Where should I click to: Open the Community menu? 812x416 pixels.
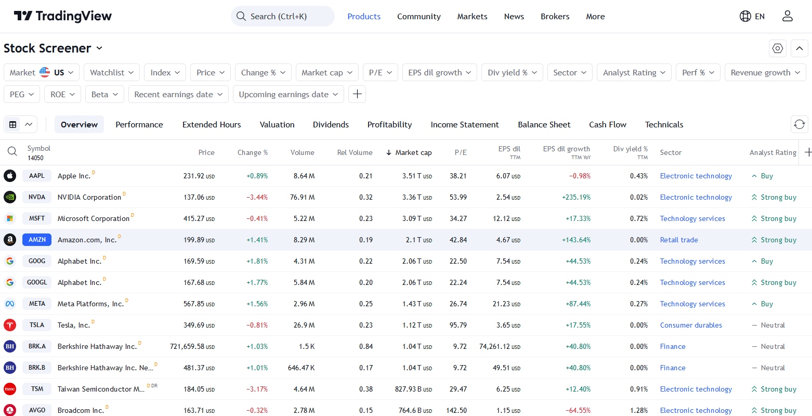click(x=419, y=16)
